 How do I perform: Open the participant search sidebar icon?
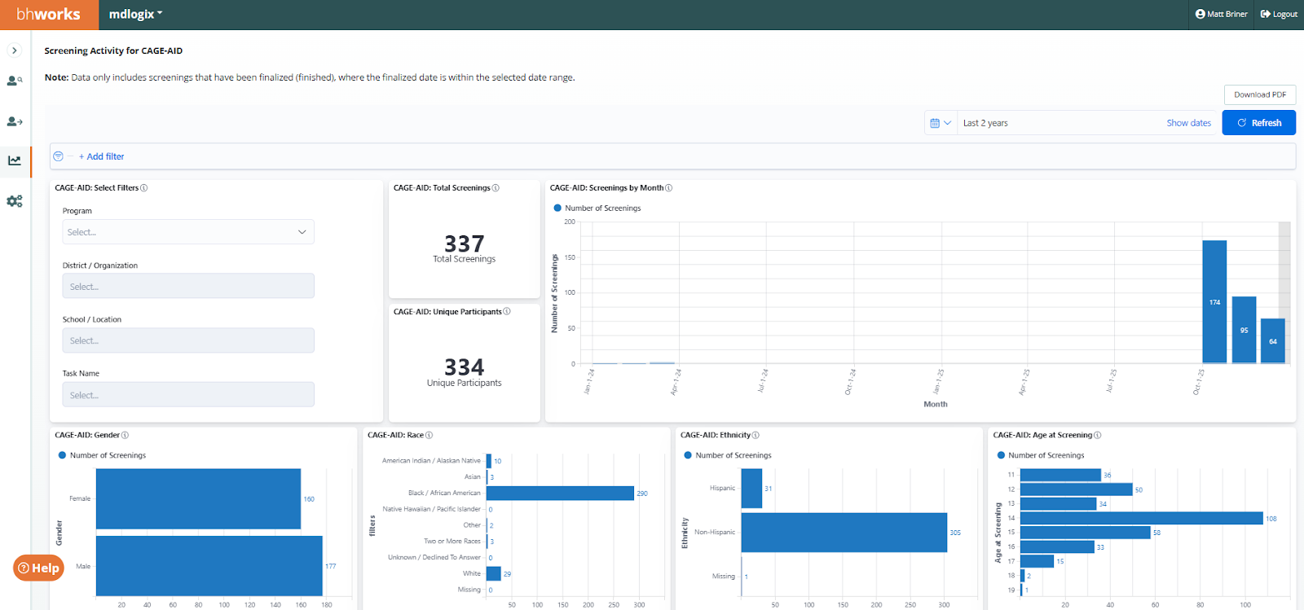click(15, 81)
